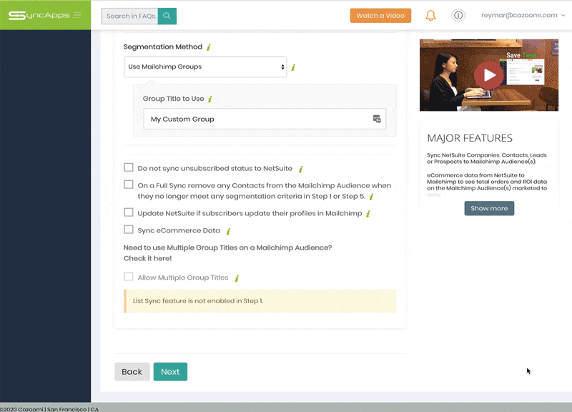This screenshot has width=572, height=412.
Task: Click info icon for unsubscribed status option
Action: point(300,169)
